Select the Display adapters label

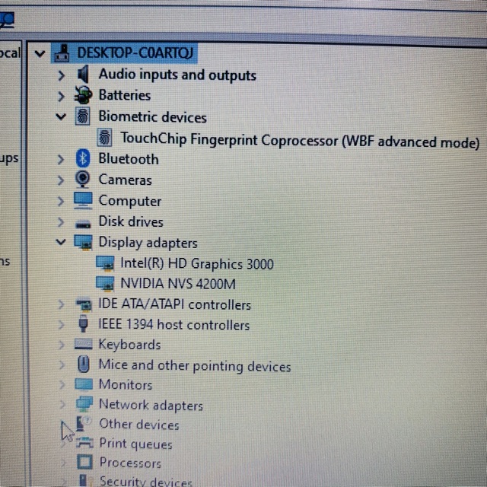(148, 243)
